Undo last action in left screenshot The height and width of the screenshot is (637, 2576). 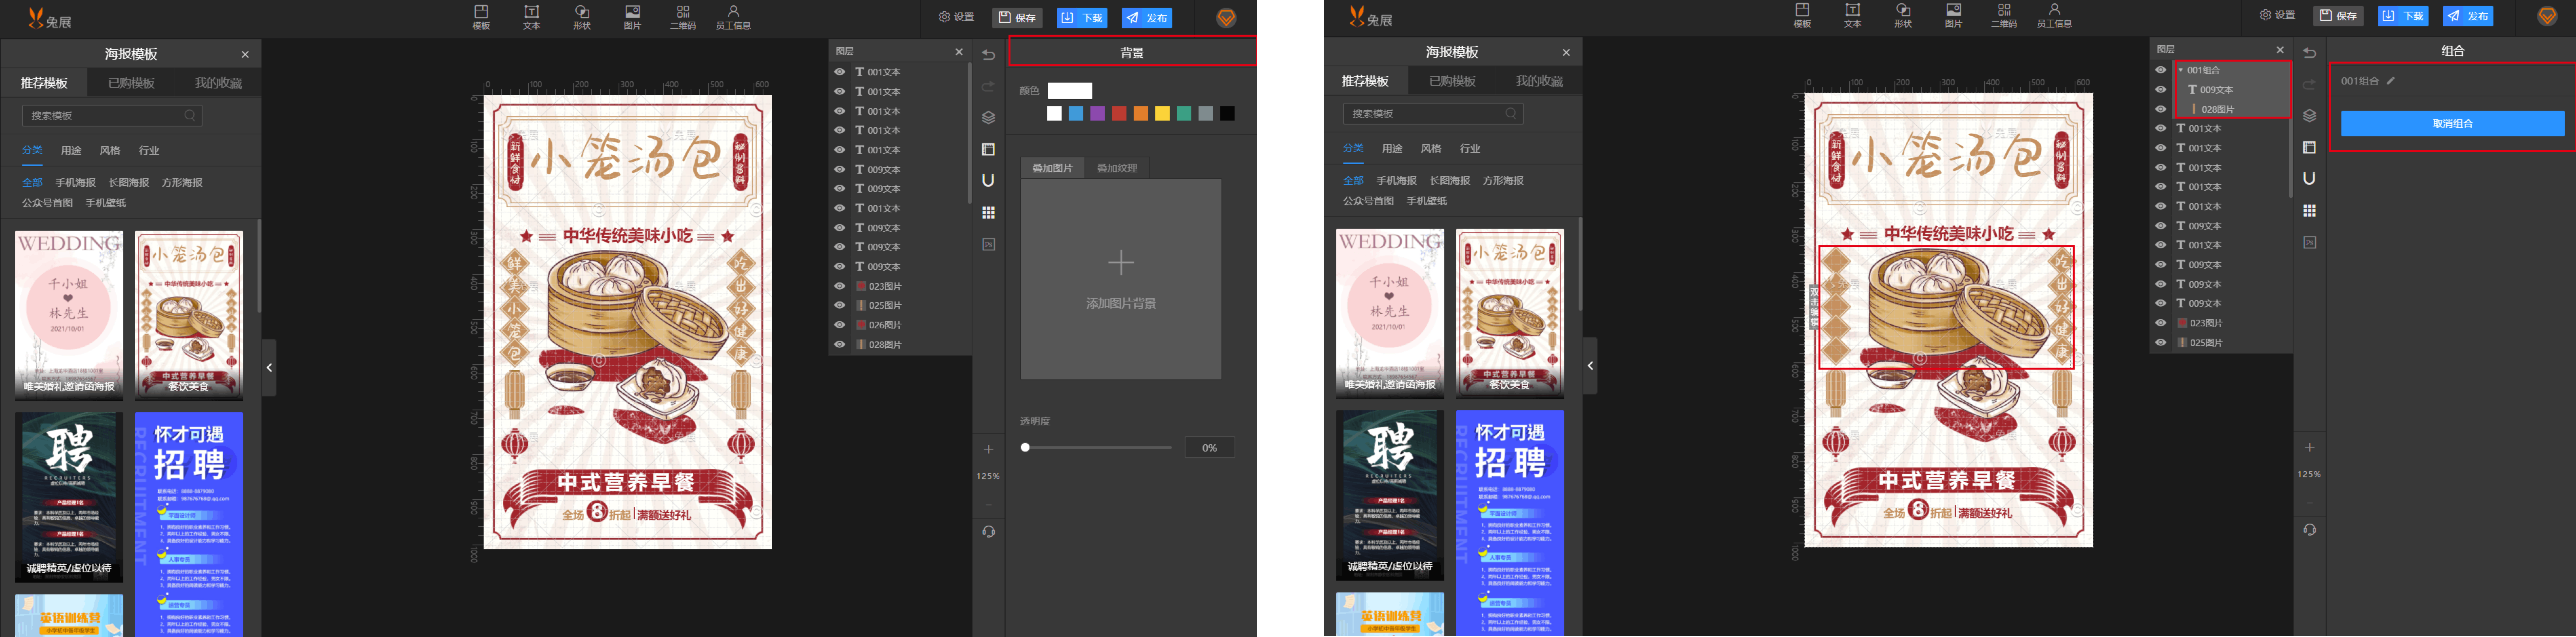988,55
